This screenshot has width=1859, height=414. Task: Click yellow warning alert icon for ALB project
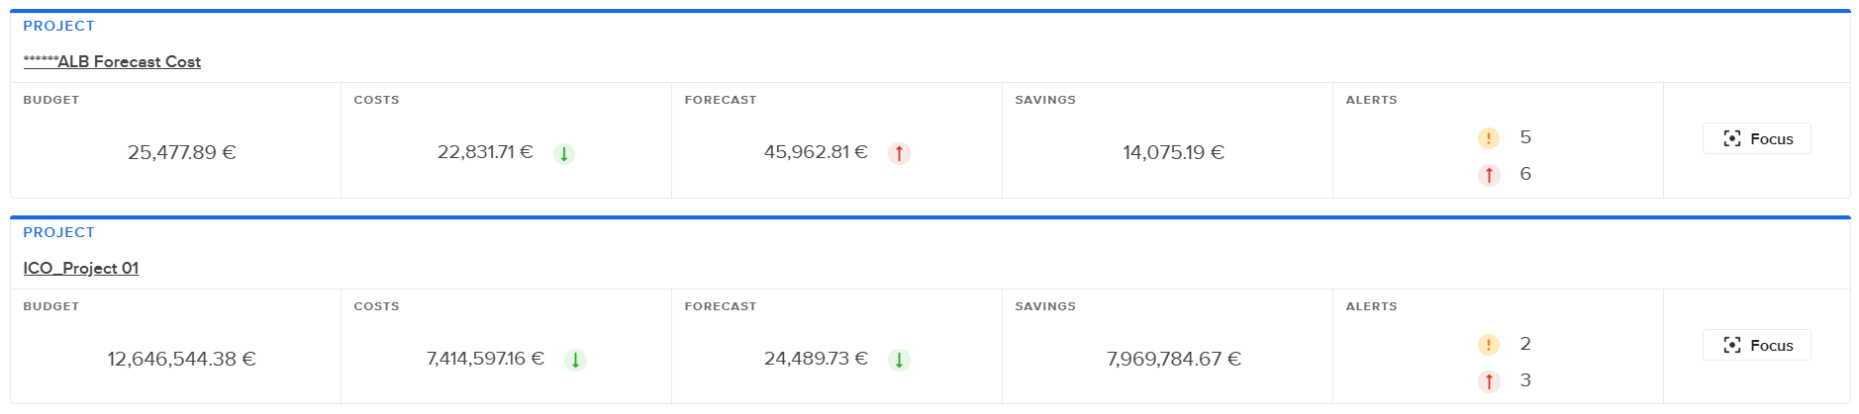point(1489,138)
